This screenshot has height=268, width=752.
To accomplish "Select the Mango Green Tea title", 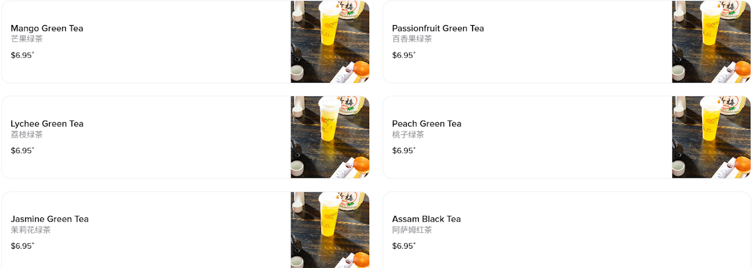I will (x=47, y=28).
